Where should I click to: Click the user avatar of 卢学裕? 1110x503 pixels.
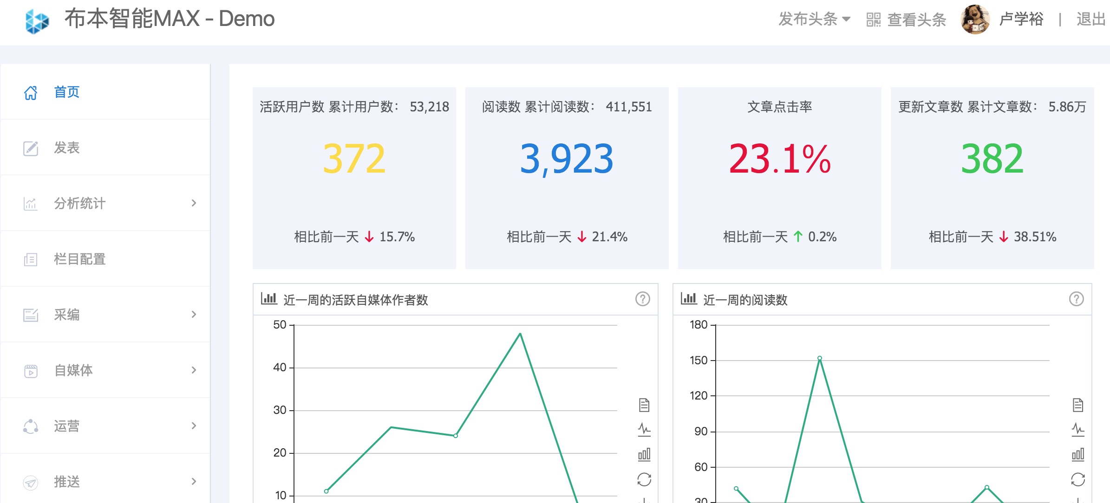coord(975,19)
